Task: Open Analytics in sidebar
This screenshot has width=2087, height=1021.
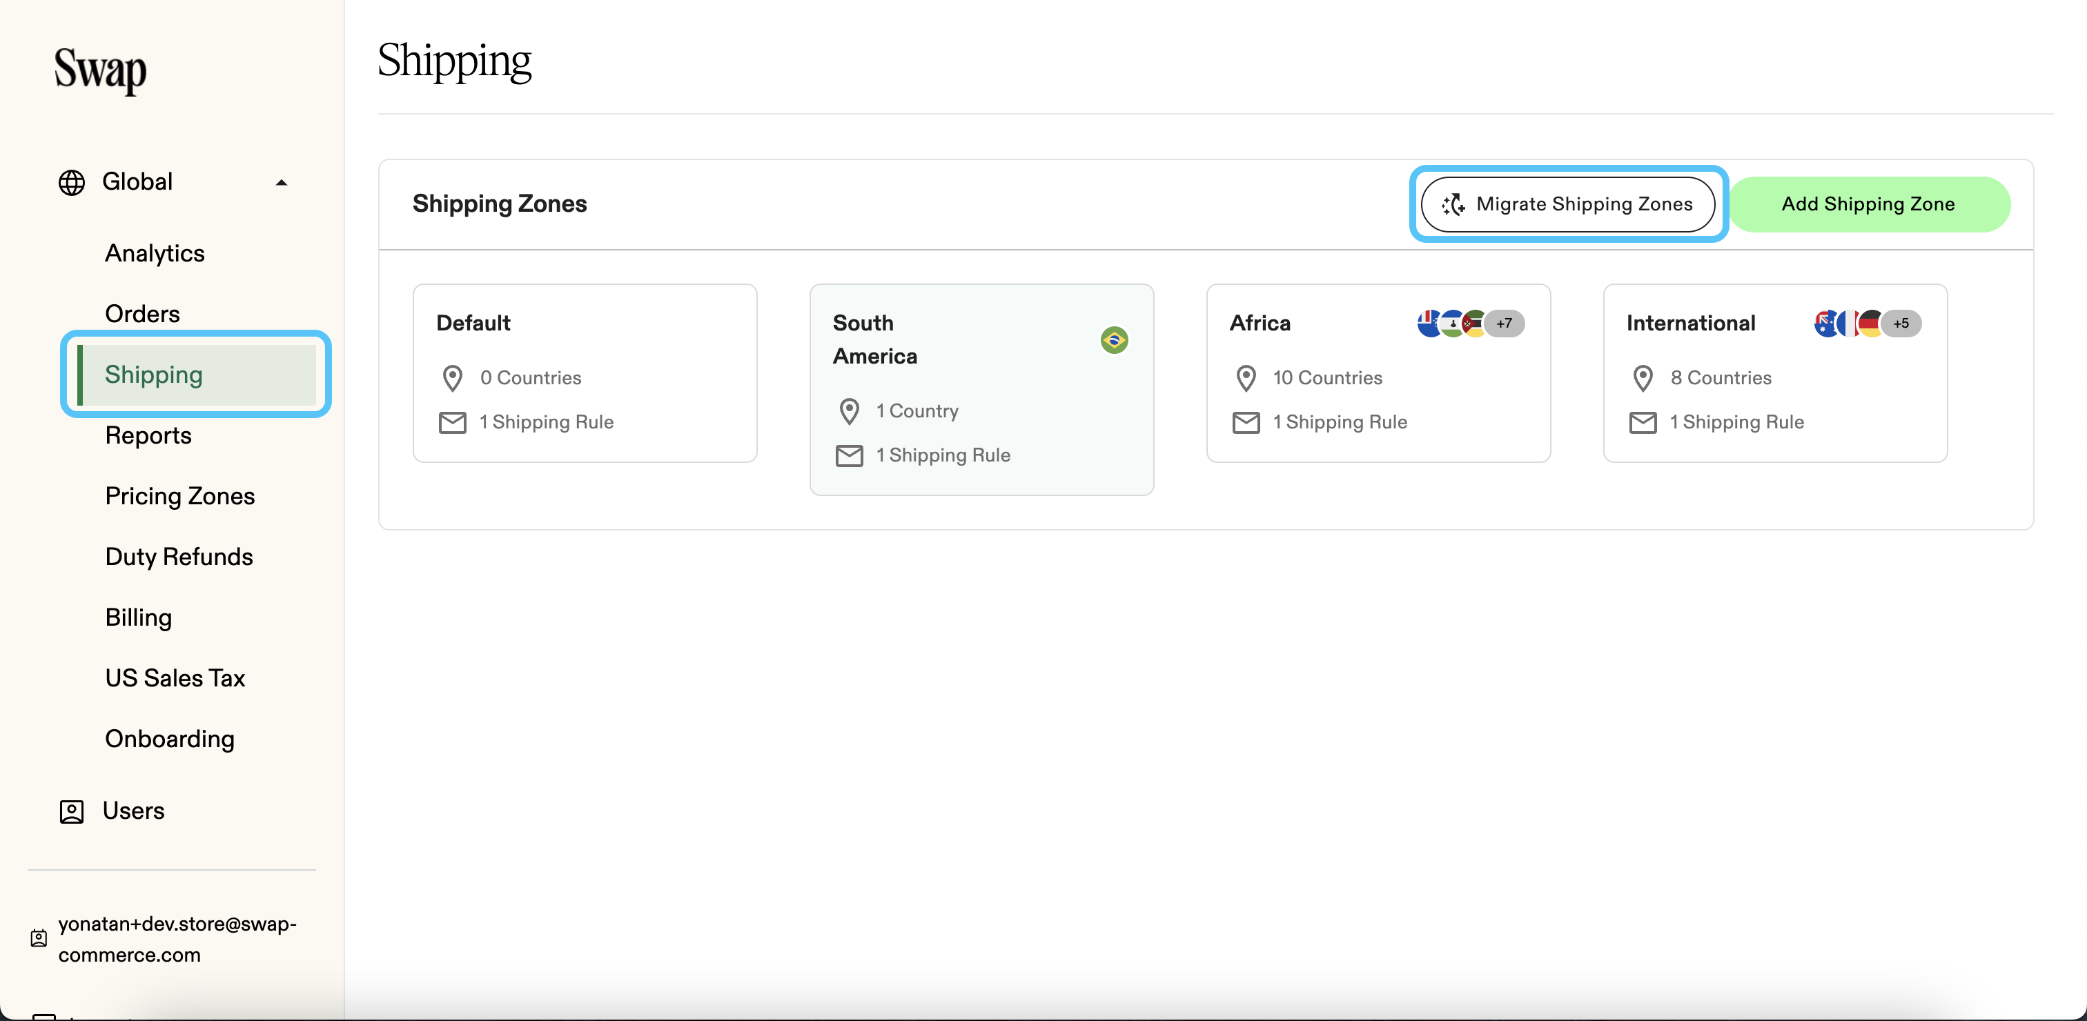Action: point(154,253)
